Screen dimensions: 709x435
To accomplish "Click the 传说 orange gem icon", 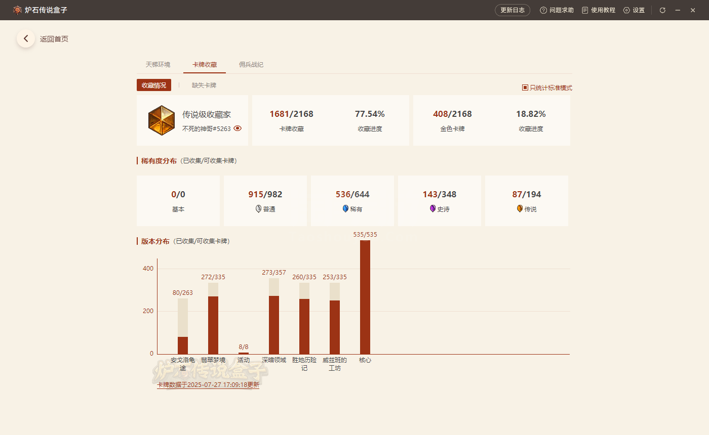I will tap(520, 208).
